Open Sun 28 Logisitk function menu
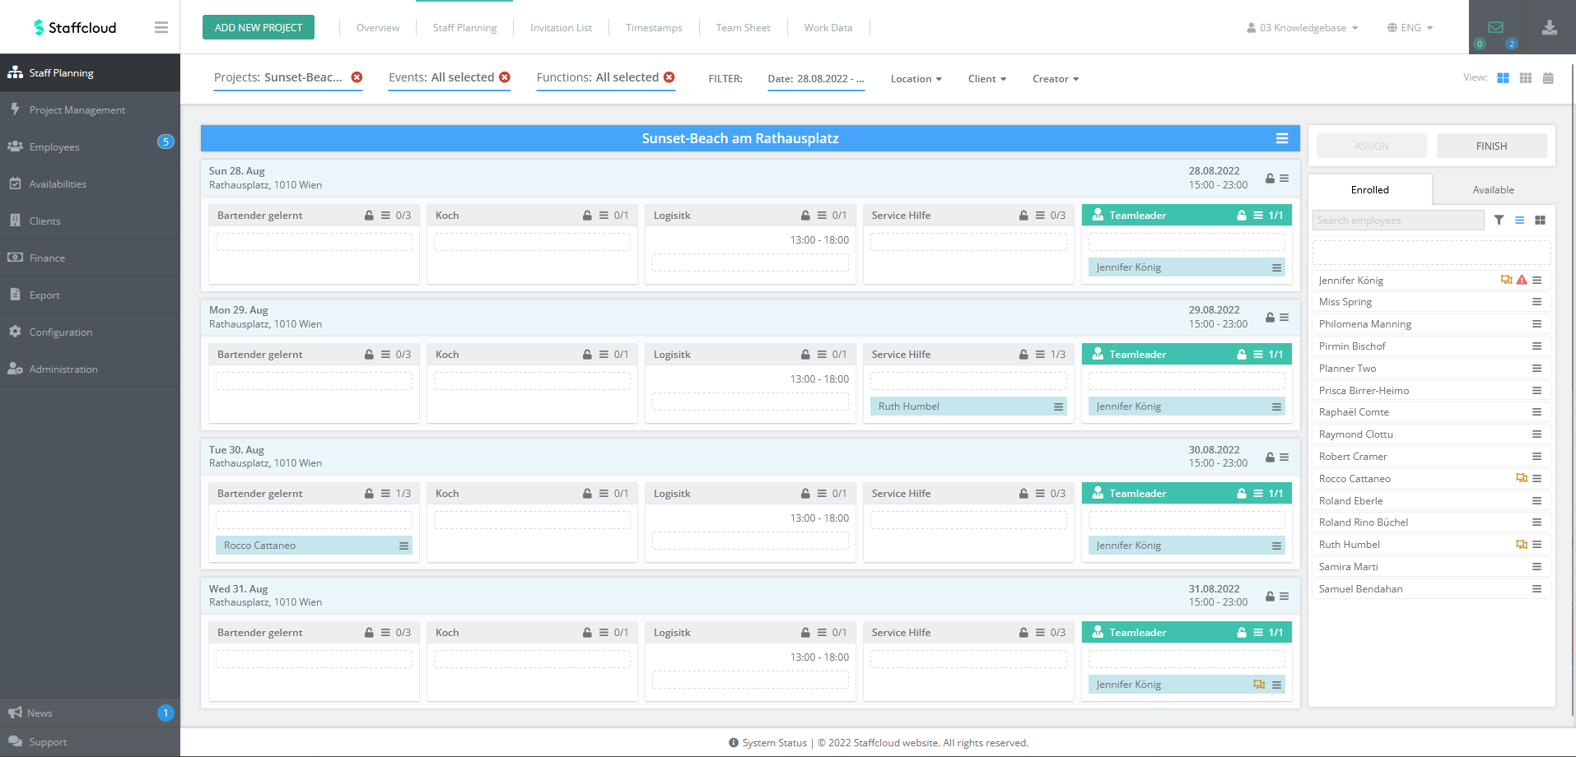1576x757 pixels. (822, 216)
